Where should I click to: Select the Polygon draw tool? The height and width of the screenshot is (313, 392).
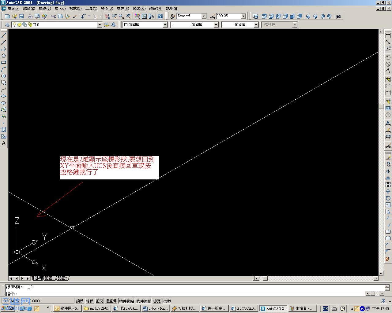(4, 56)
